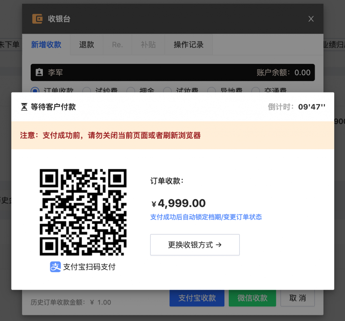
Task: Click the 支付成功后自动锁定档期 blue link text
Action: pos(186,217)
